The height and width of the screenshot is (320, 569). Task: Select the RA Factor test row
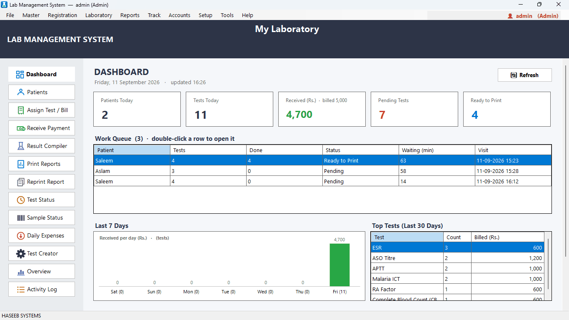point(457,289)
